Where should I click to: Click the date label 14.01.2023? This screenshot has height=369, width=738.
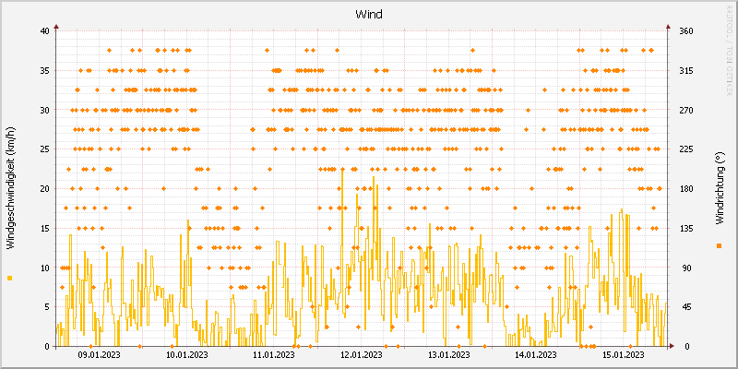[x=536, y=354]
